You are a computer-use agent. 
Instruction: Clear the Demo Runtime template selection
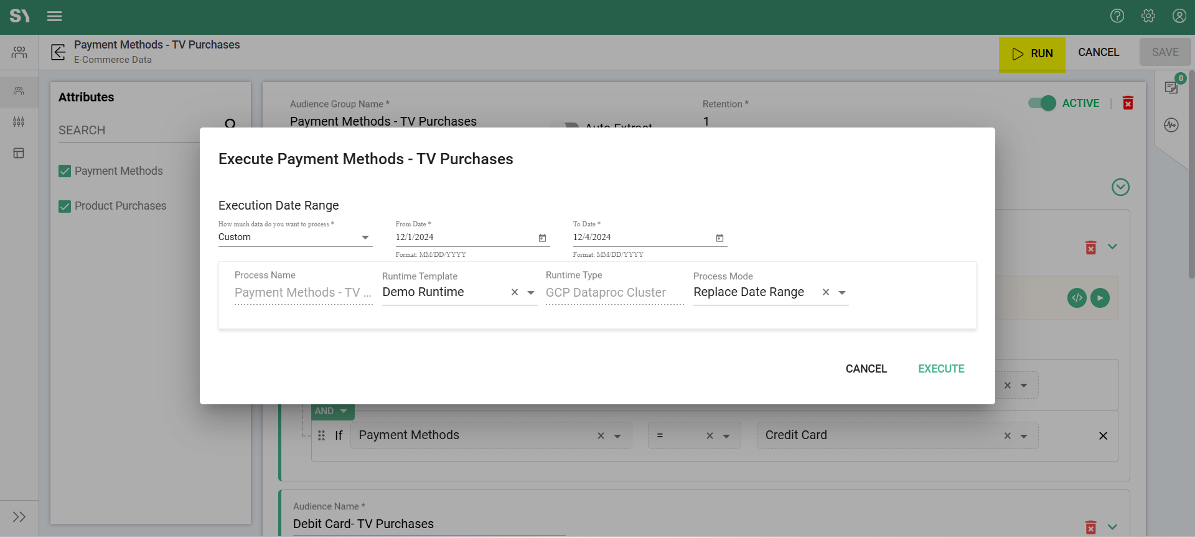coord(515,292)
